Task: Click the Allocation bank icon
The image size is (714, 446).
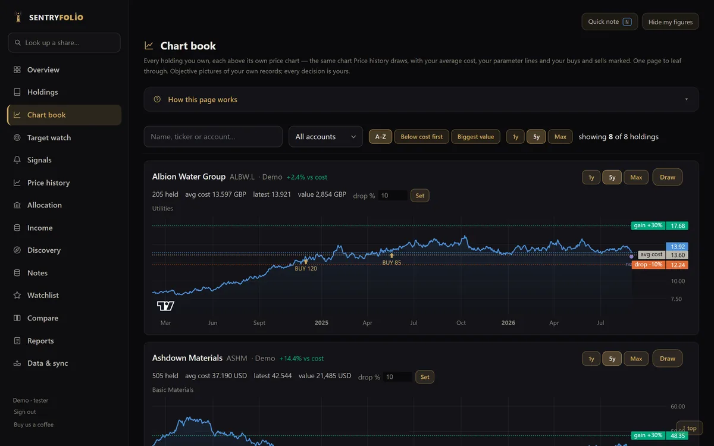Action: click(x=17, y=205)
